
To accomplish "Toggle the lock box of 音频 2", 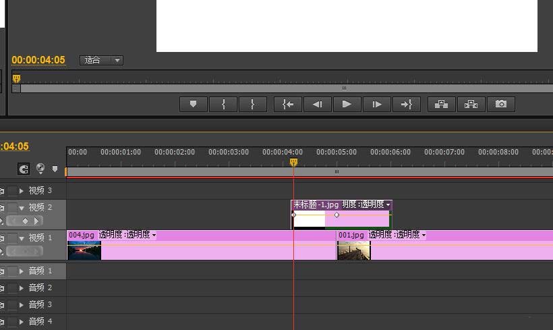I will (x=12, y=288).
